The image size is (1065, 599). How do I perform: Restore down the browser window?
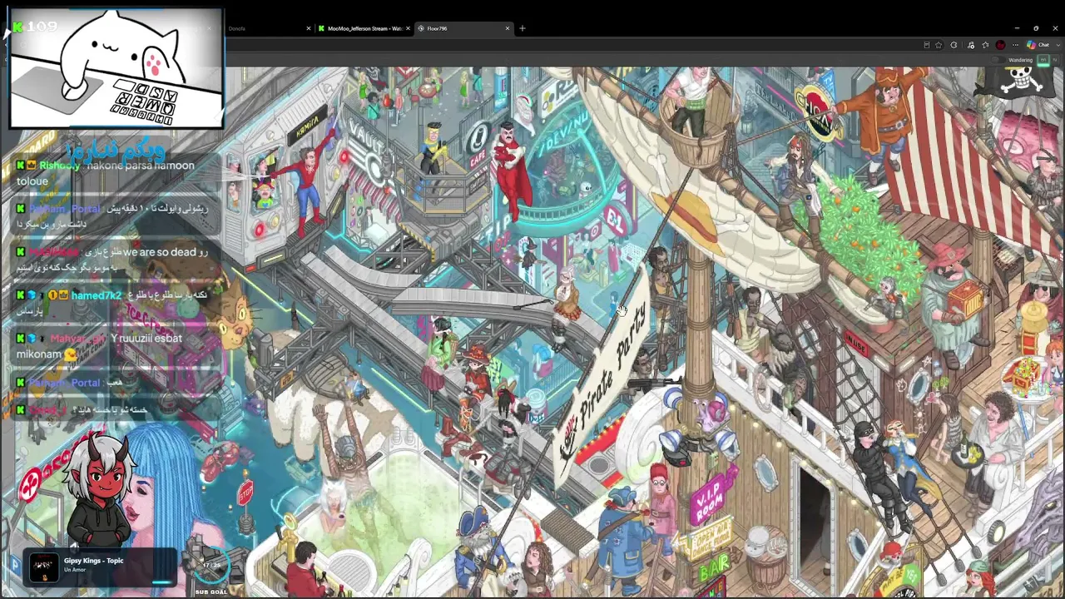point(1036,28)
